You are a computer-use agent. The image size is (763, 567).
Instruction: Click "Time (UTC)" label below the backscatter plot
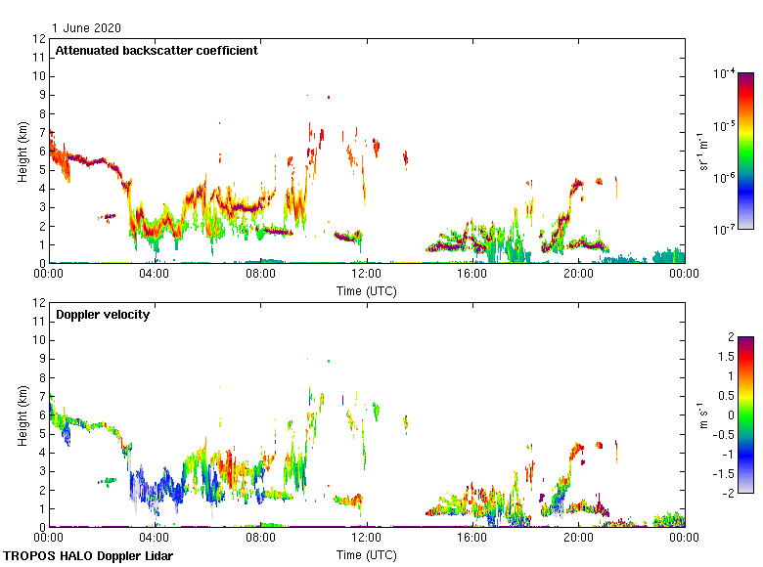point(366,290)
